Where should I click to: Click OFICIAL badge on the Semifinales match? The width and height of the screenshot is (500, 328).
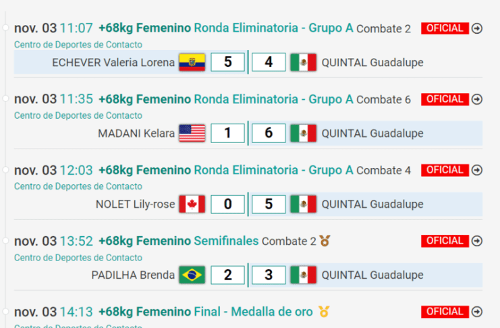pyautogui.click(x=445, y=241)
